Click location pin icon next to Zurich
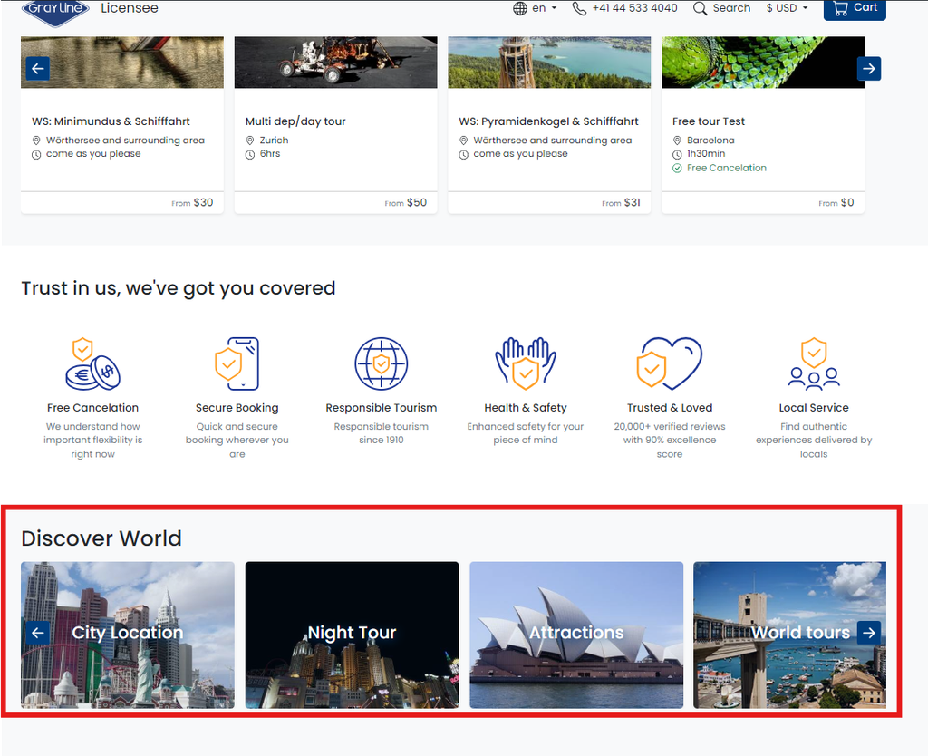 click(250, 141)
